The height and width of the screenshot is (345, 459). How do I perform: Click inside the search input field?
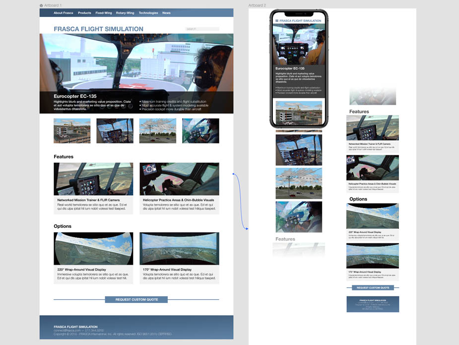pos(202,29)
